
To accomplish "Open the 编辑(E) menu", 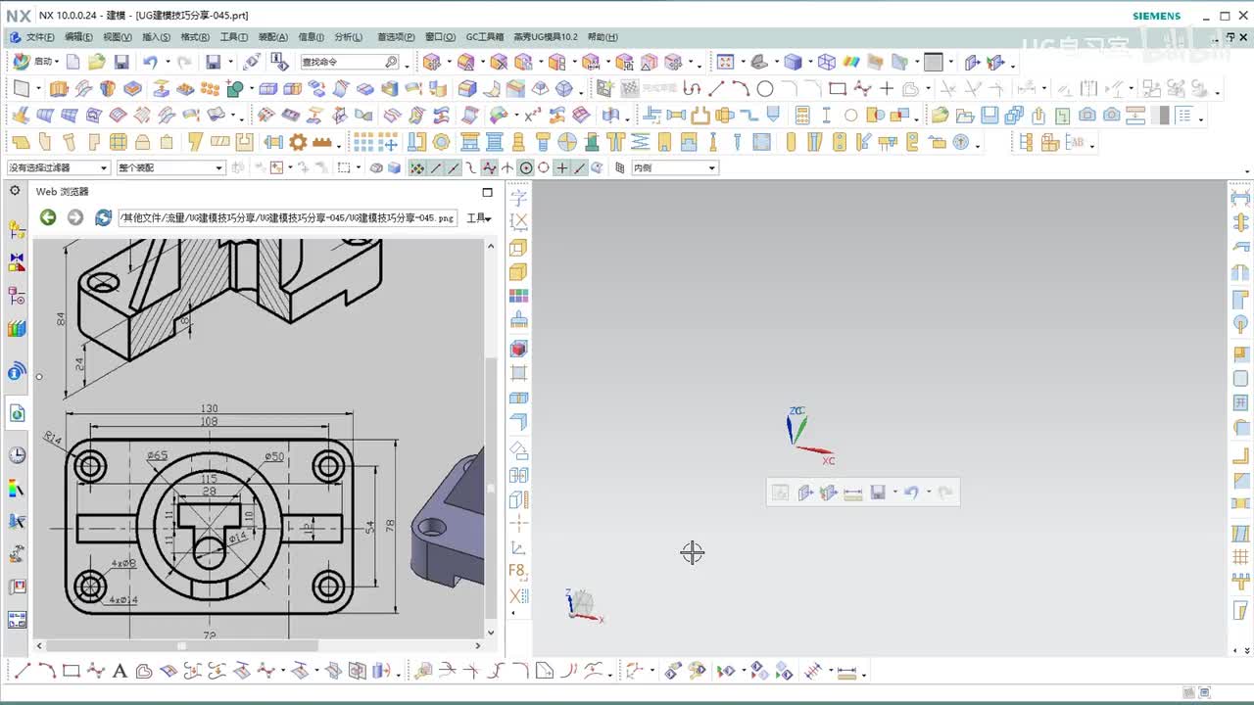I will tap(78, 37).
